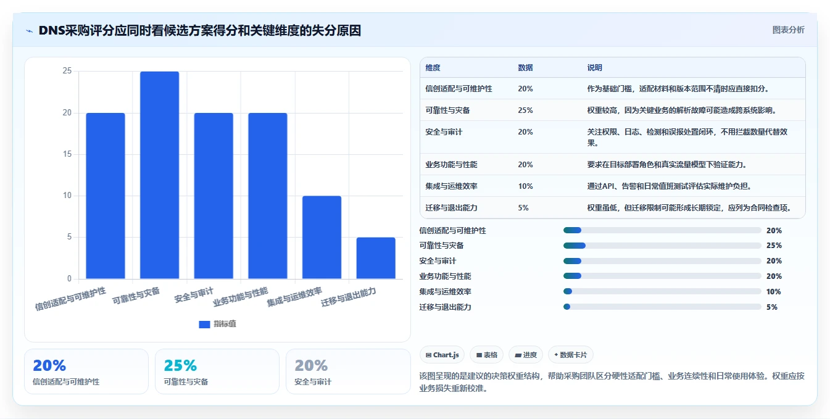Click the 安全与审计 progress bar

(662, 261)
